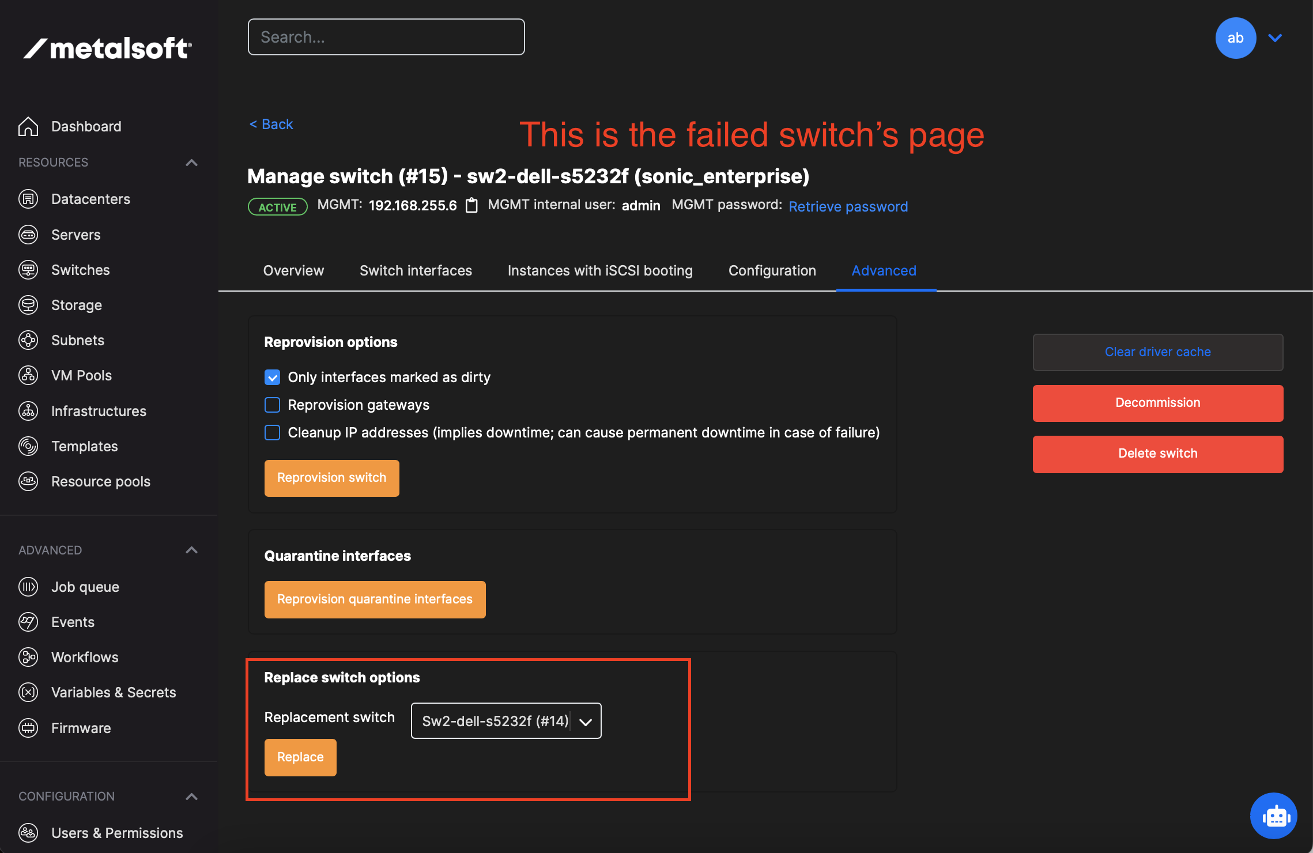Click the Switches sidebar icon
Screen dimensions: 1313x853
coord(28,270)
